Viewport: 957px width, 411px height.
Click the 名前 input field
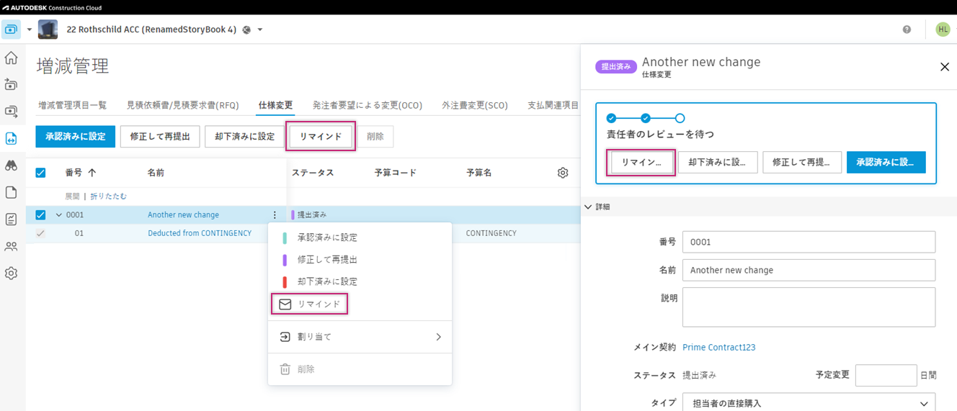pyautogui.click(x=809, y=270)
